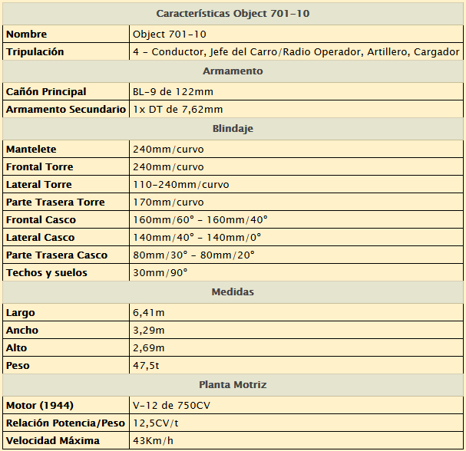The image size is (466, 451).
Task: Click the '140mm/40° – 140mm/0°' value
Action: [197, 237]
